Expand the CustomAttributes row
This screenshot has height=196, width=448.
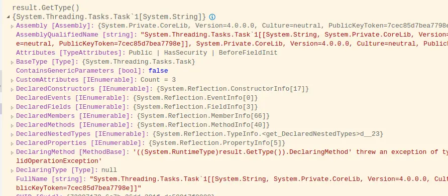(x=12, y=80)
